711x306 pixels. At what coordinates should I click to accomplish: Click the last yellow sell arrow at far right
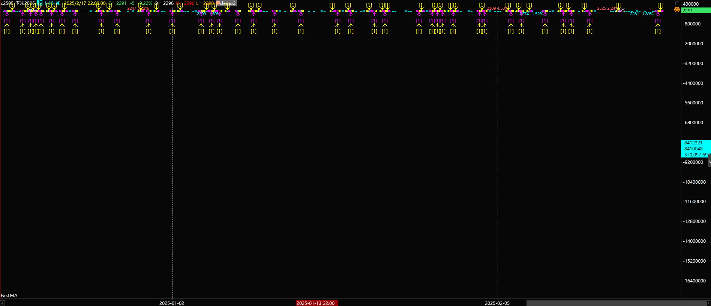click(x=660, y=7)
